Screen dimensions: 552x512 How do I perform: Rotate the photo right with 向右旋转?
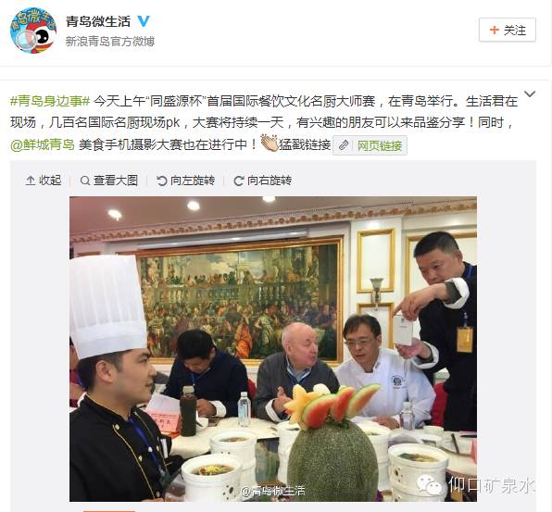[x=263, y=181]
